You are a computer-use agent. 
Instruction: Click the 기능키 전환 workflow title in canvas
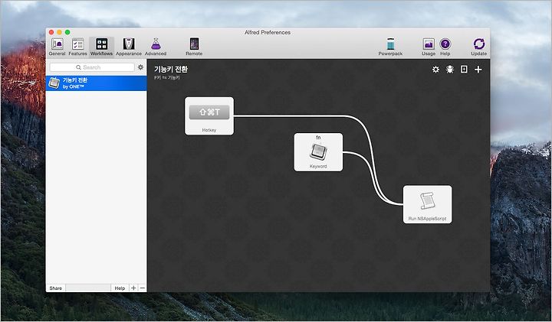(171, 69)
